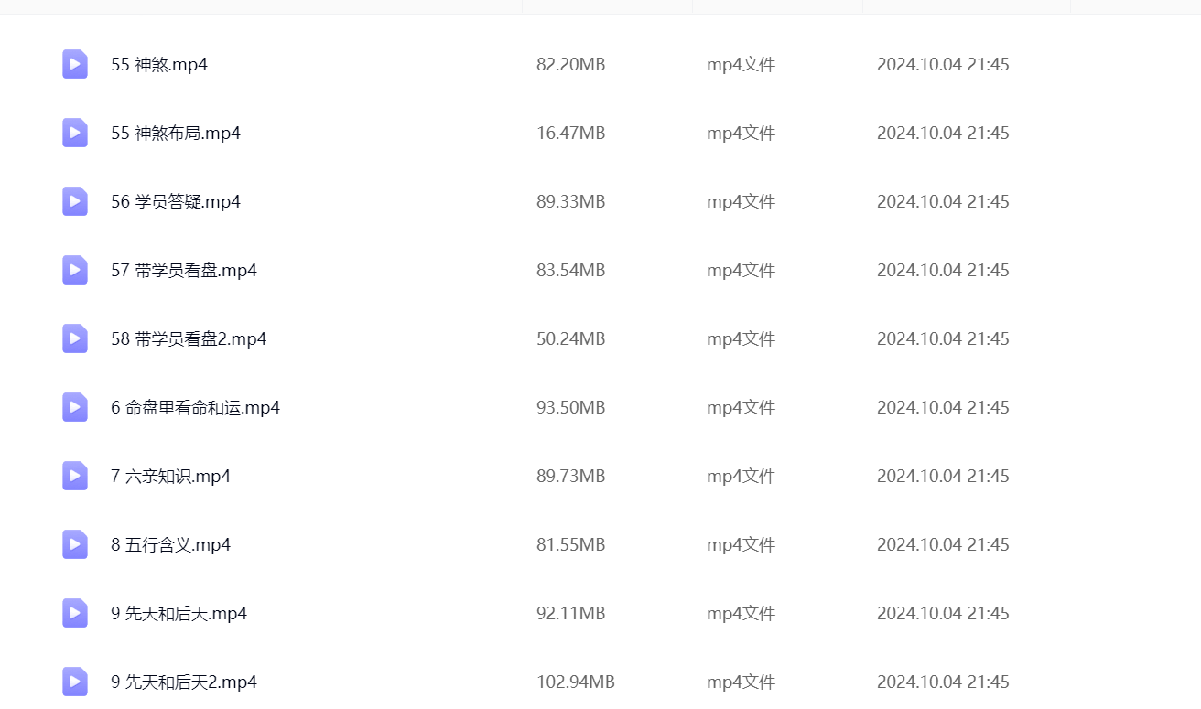Open the file named 55 神煞.mp4
The image size is (1201, 709).
(x=159, y=65)
